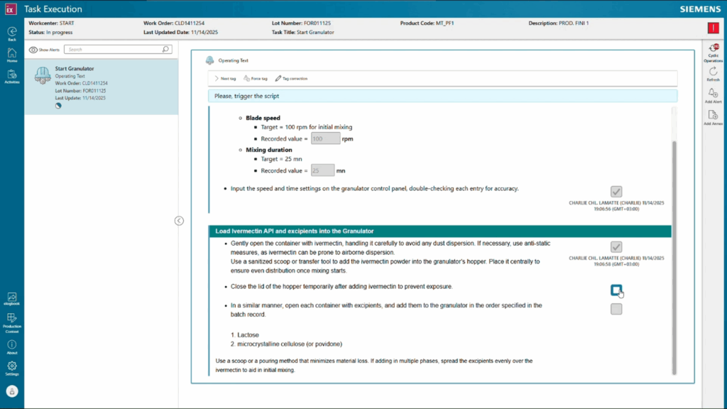Click Tag correction in the toolbar
727x409 pixels.
click(x=291, y=78)
